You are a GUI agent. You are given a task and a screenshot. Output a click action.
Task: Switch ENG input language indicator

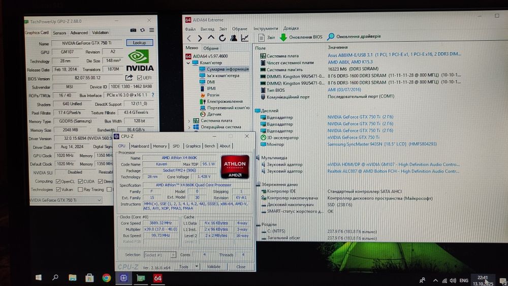pyautogui.click(x=464, y=280)
